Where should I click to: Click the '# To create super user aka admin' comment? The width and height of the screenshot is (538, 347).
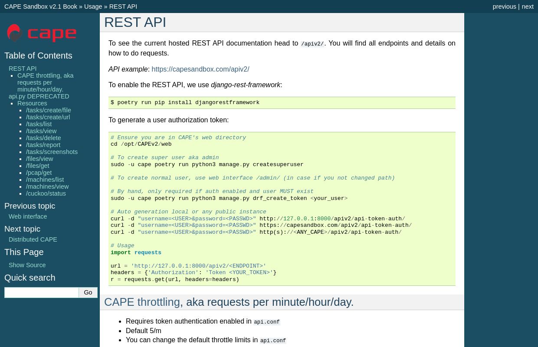(x=165, y=158)
